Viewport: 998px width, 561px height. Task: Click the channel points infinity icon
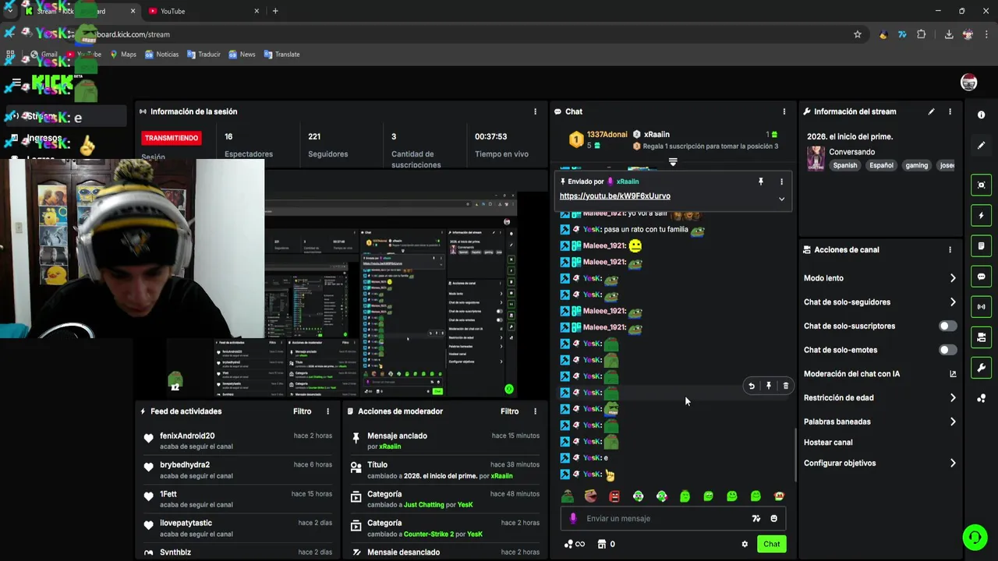tap(574, 544)
